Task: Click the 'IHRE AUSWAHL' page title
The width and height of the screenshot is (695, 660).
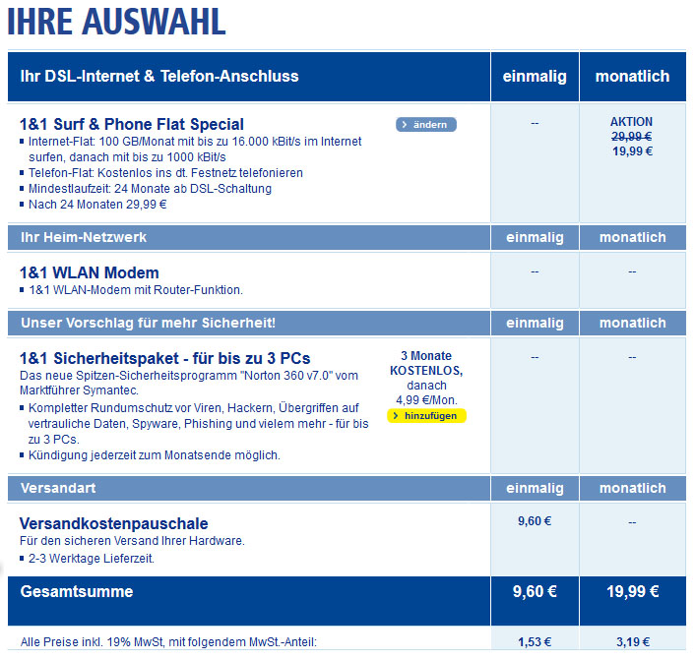Action: pos(116,22)
